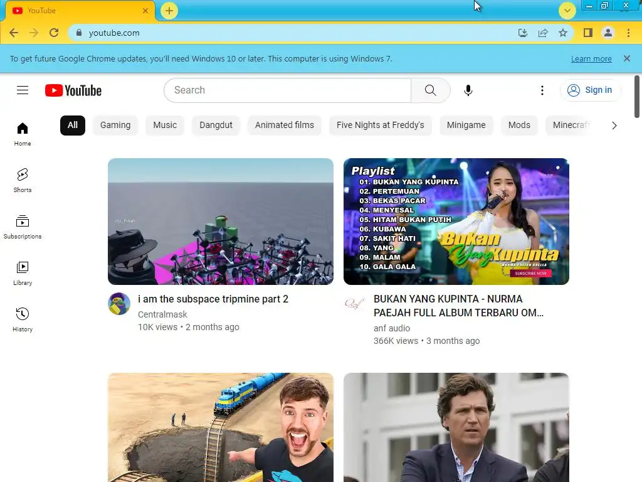This screenshot has width=642, height=482.
Task: Open a new tab with the plus button
Action: (x=169, y=11)
